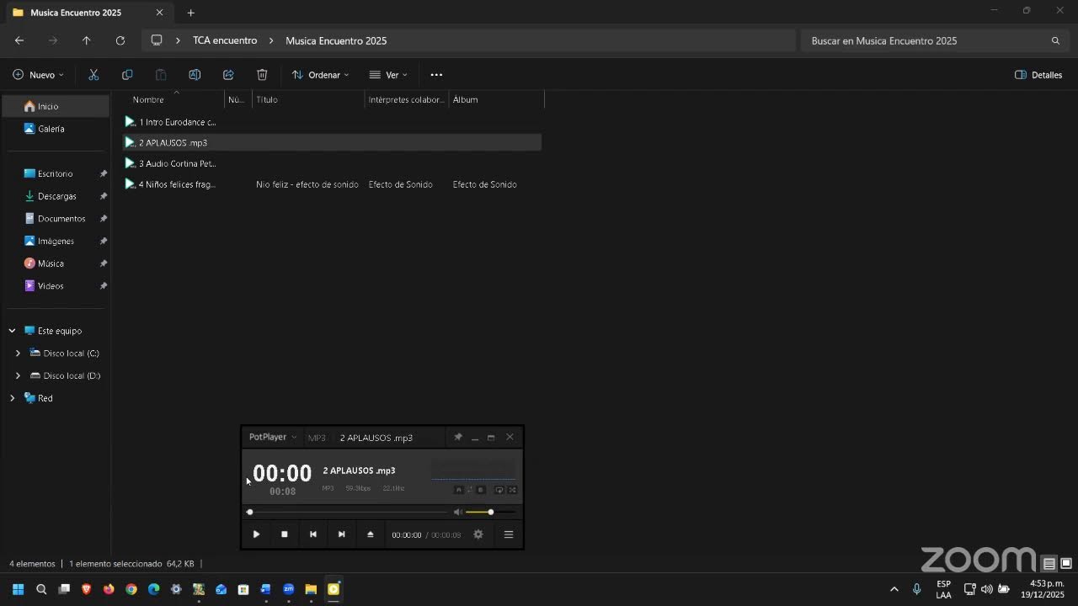Open the Windows Start menu
Viewport: 1078px width, 606px height.
(x=18, y=589)
